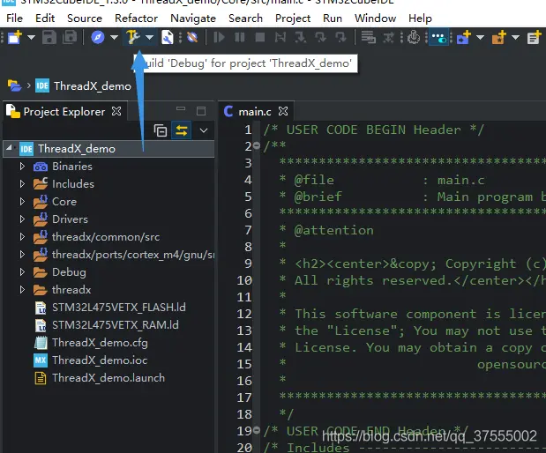This screenshot has width=546, height=453.
Task: Click the Resume debug icon
Action: [219, 37]
